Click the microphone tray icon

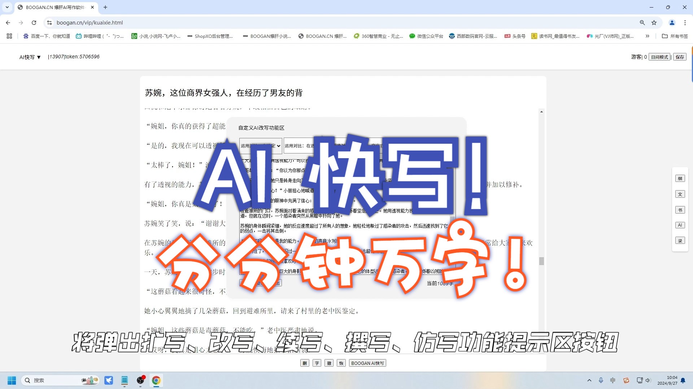click(x=601, y=380)
